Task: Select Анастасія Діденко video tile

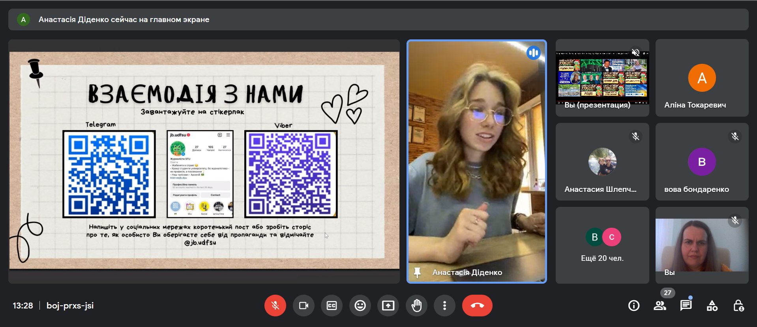Action: (x=477, y=162)
